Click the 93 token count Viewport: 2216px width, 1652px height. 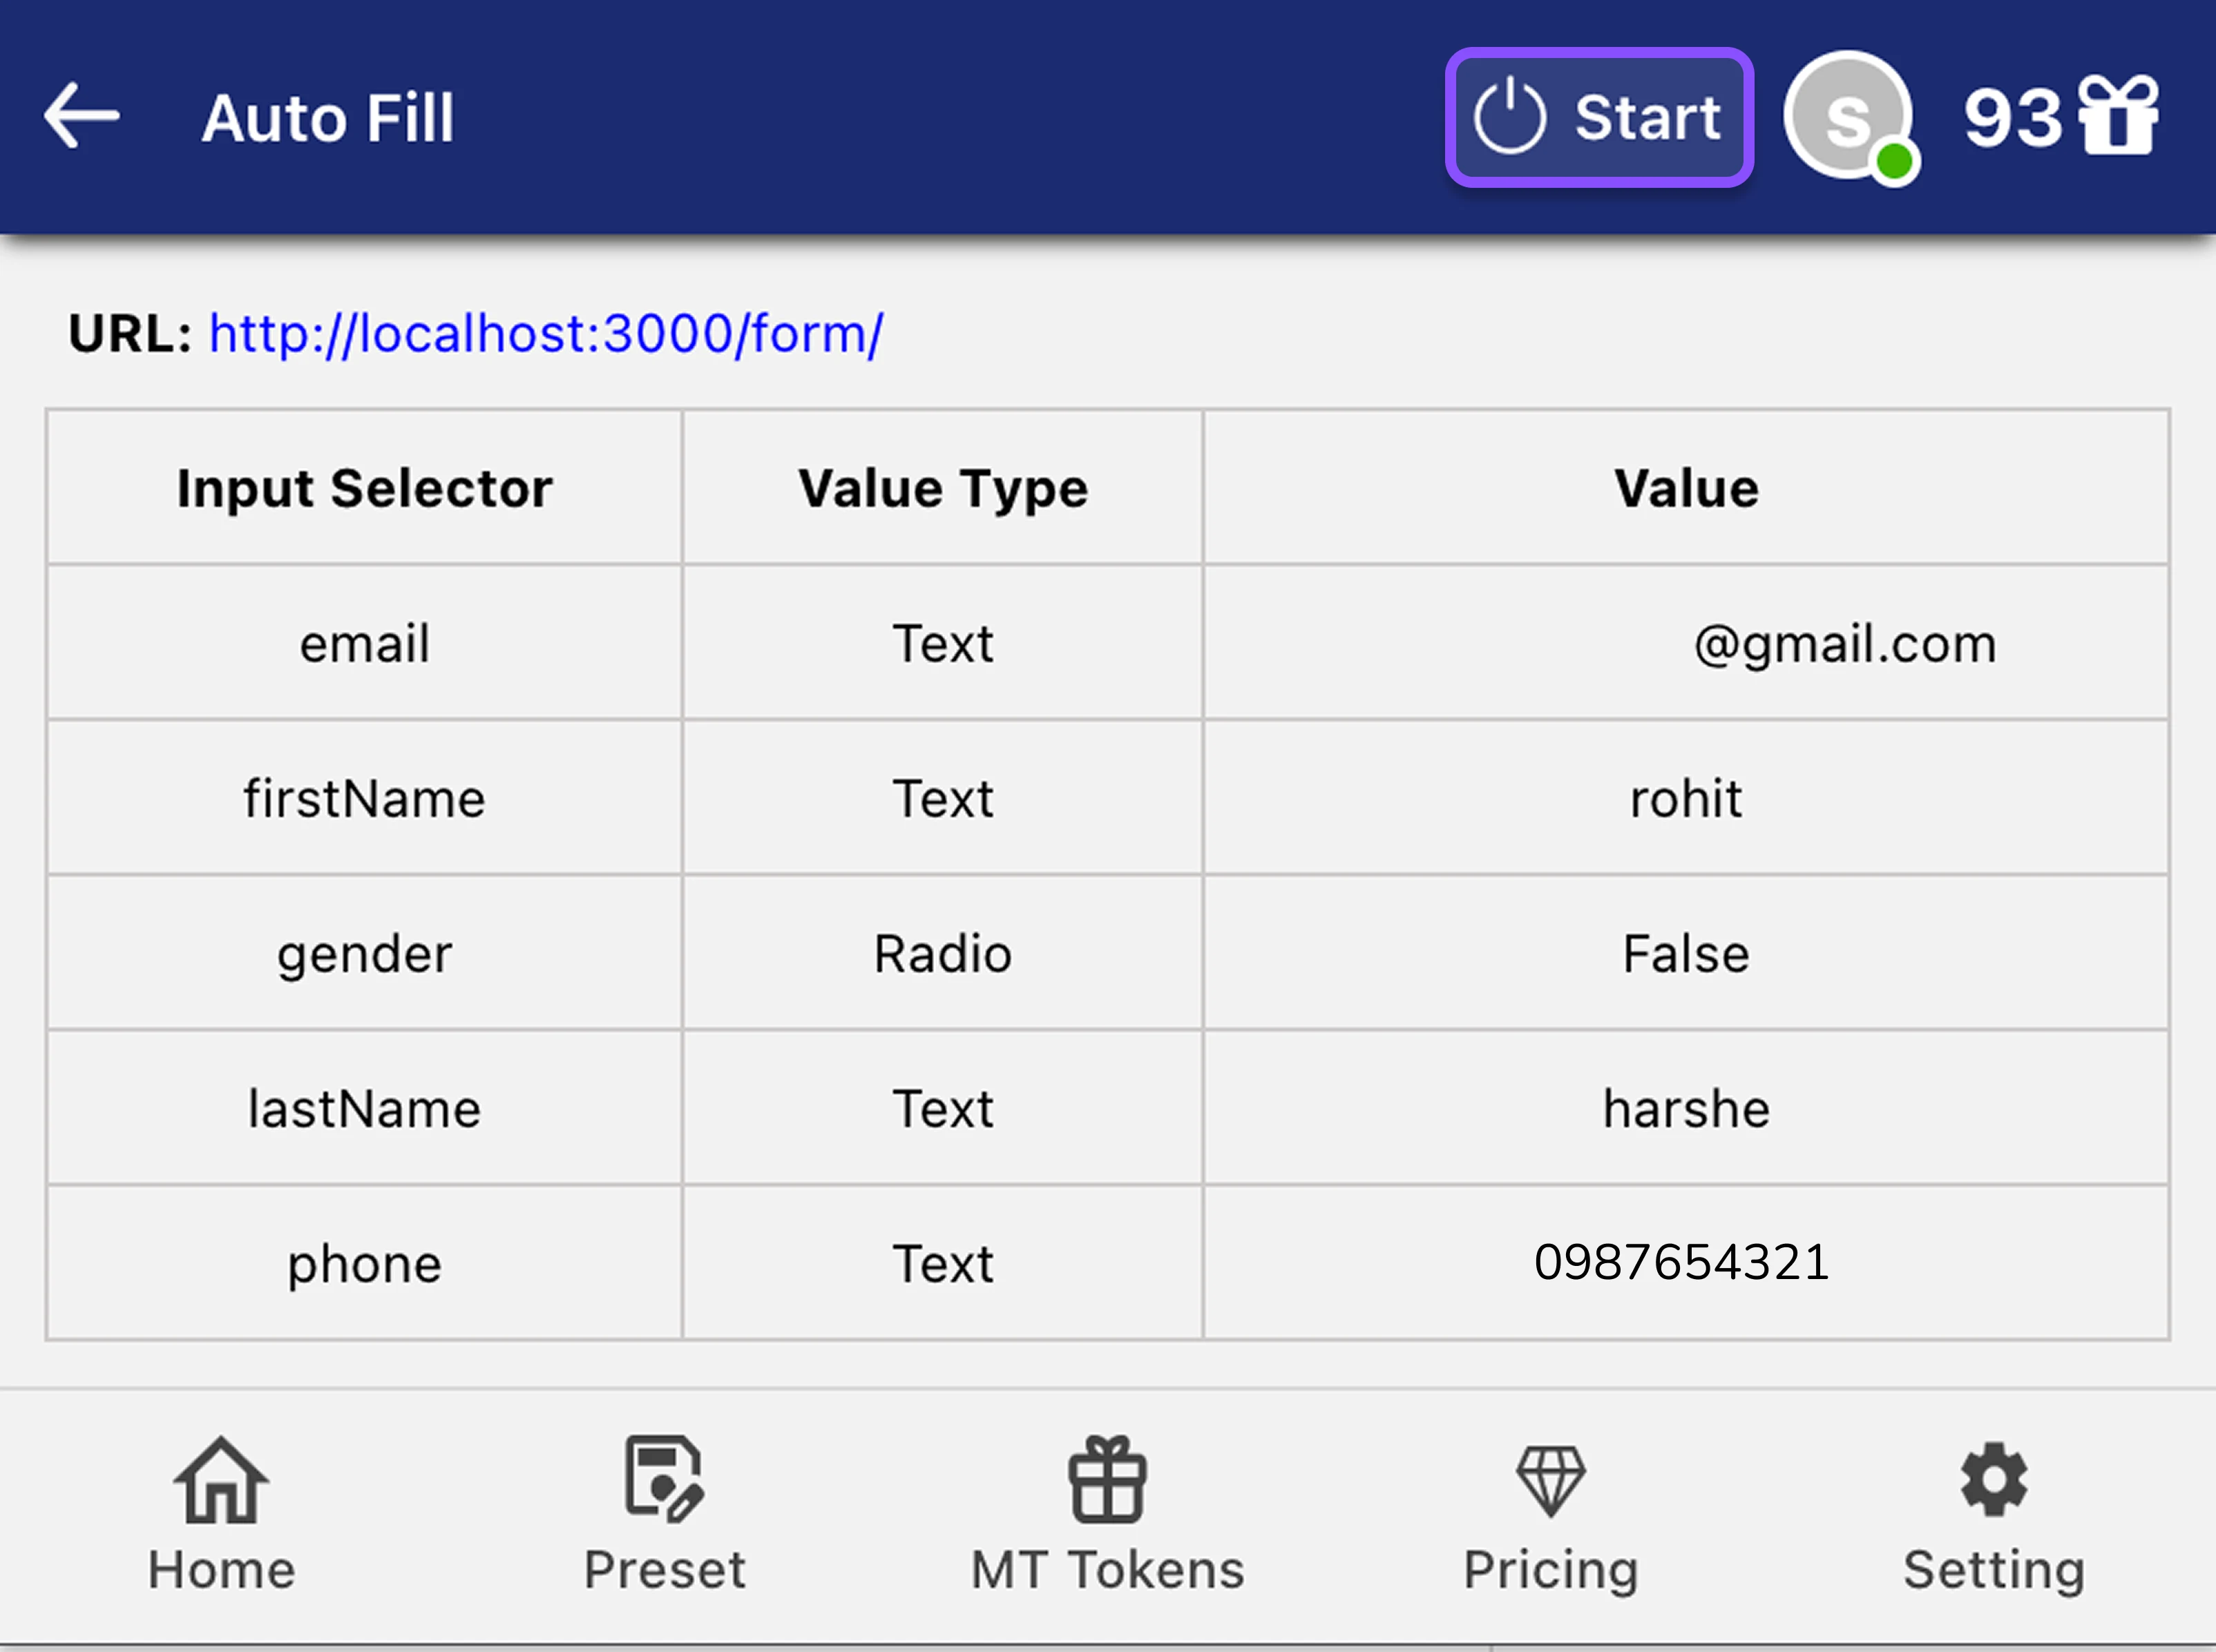click(x=2012, y=118)
